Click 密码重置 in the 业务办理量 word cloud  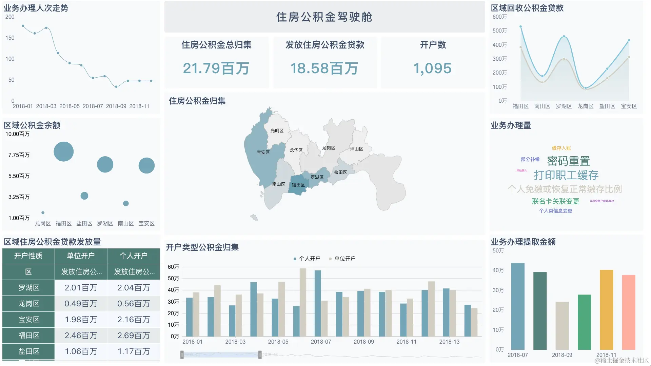tap(568, 161)
